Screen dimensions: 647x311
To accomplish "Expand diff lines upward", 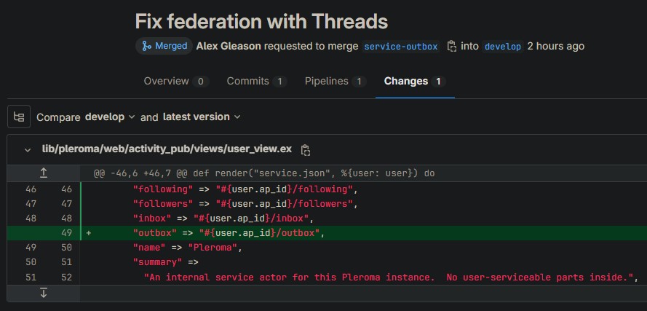I will pos(44,173).
